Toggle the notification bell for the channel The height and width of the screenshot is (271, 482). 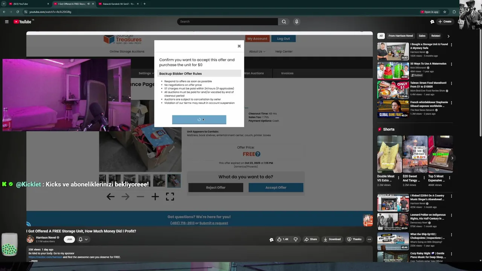click(x=80, y=239)
